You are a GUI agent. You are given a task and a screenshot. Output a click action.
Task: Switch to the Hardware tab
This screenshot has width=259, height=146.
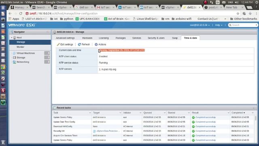(87, 38)
